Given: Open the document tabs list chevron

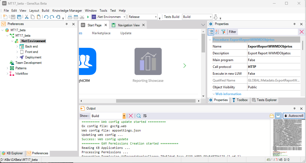Looking at the screenshot, I should (203, 25).
